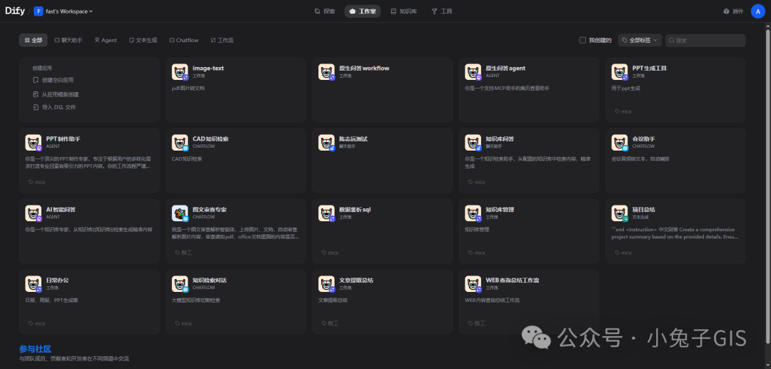
Task: Click the 敖工 tag on WEB查询总结工作流 card
Action: [x=476, y=324]
